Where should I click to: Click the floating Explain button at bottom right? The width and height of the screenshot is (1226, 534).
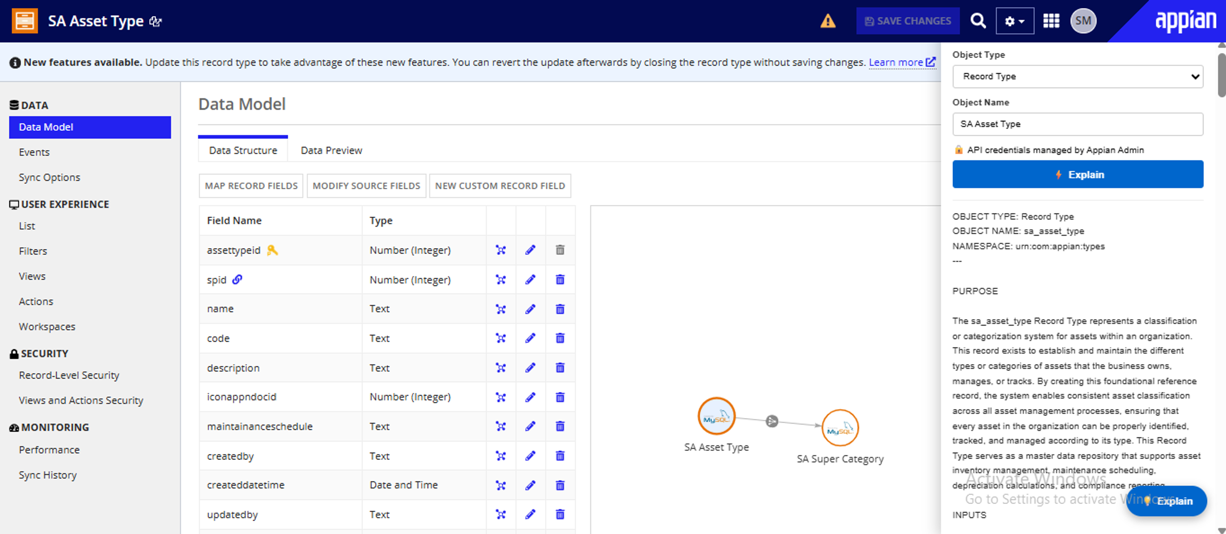[1167, 501]
